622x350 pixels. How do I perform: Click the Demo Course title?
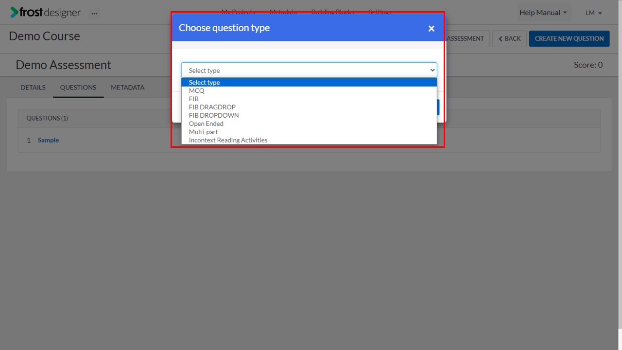click(44, 36)
